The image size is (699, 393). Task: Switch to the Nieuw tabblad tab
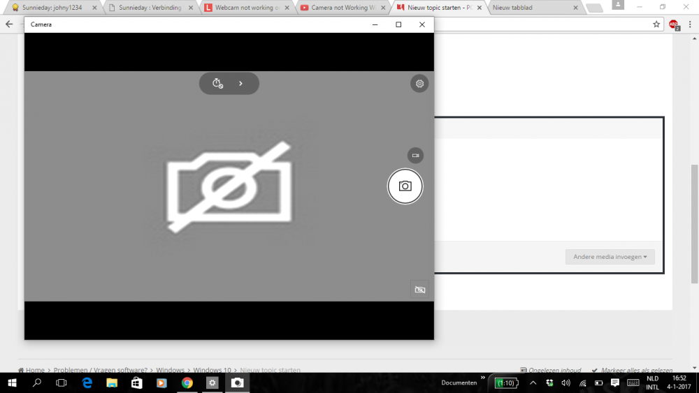coord(531,8)
